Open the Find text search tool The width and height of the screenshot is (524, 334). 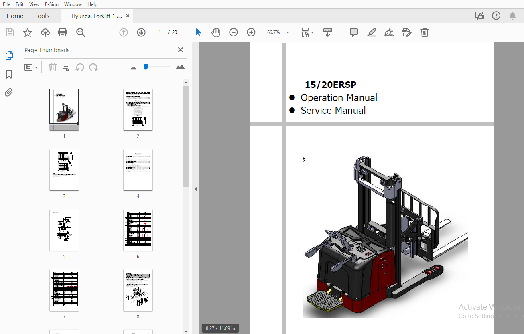(x=81, y=32)
